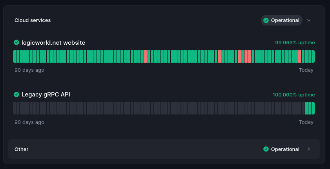
Task: Click the Cloud services section heading
Action: 33,20
